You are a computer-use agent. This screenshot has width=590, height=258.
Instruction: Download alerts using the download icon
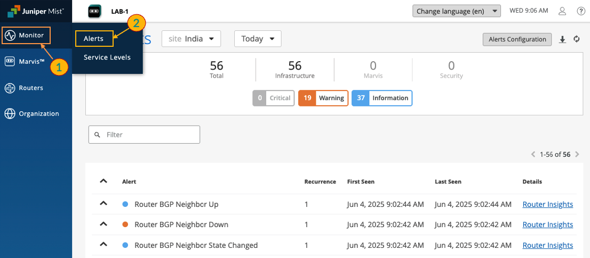point(562,39)
